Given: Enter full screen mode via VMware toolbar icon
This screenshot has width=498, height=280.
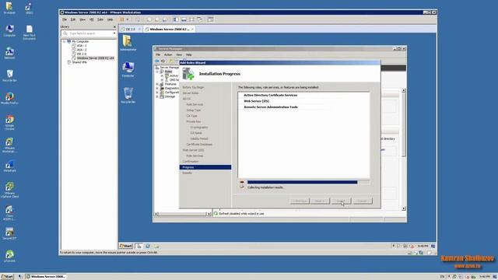Looking at the screenshot, I should [x=191, y=19].
